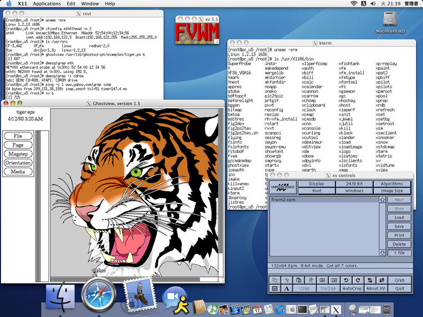
Task: Open Ghostview's Magstep menu button
Action: pyautogui.click(x=18, y=154)
